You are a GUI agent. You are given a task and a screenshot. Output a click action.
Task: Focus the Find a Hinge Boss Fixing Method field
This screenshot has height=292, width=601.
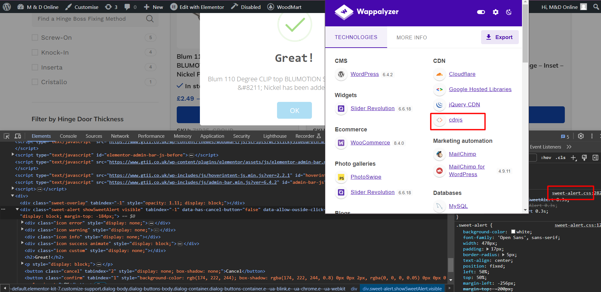[95, 19]
